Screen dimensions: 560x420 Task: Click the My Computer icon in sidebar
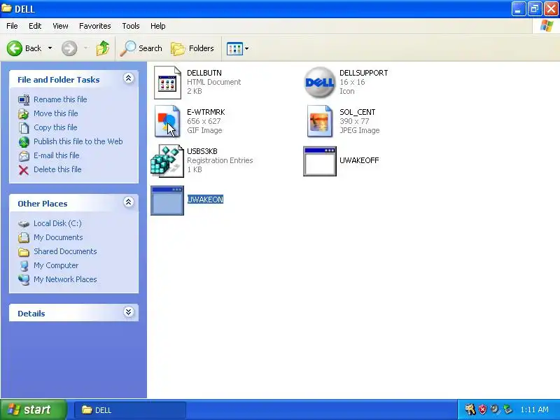24,266
